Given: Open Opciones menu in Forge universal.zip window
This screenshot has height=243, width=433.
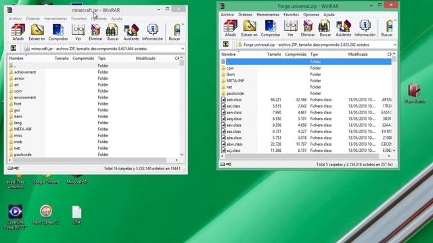Looking at the screenshot, I should [x=311, y=15].
